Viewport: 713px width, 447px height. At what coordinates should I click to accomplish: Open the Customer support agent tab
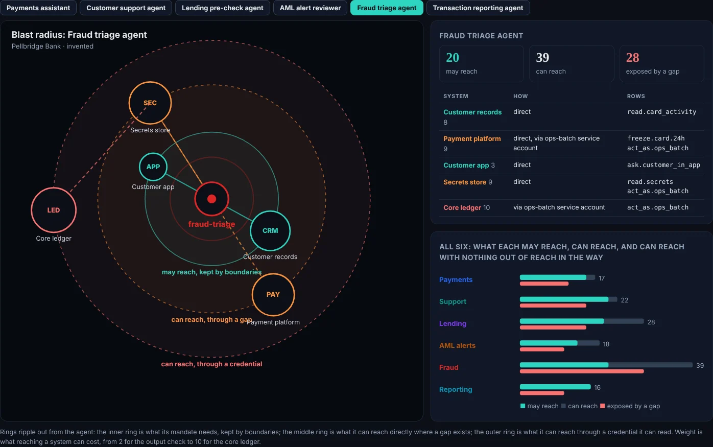pos(126,8)
